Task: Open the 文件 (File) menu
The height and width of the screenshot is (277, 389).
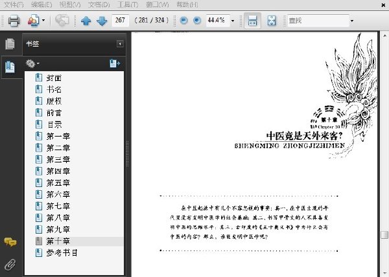Action: (14, 5)
